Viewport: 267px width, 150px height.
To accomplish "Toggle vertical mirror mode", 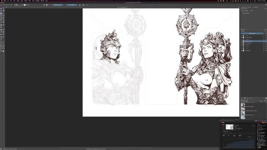I will point(83,5).
